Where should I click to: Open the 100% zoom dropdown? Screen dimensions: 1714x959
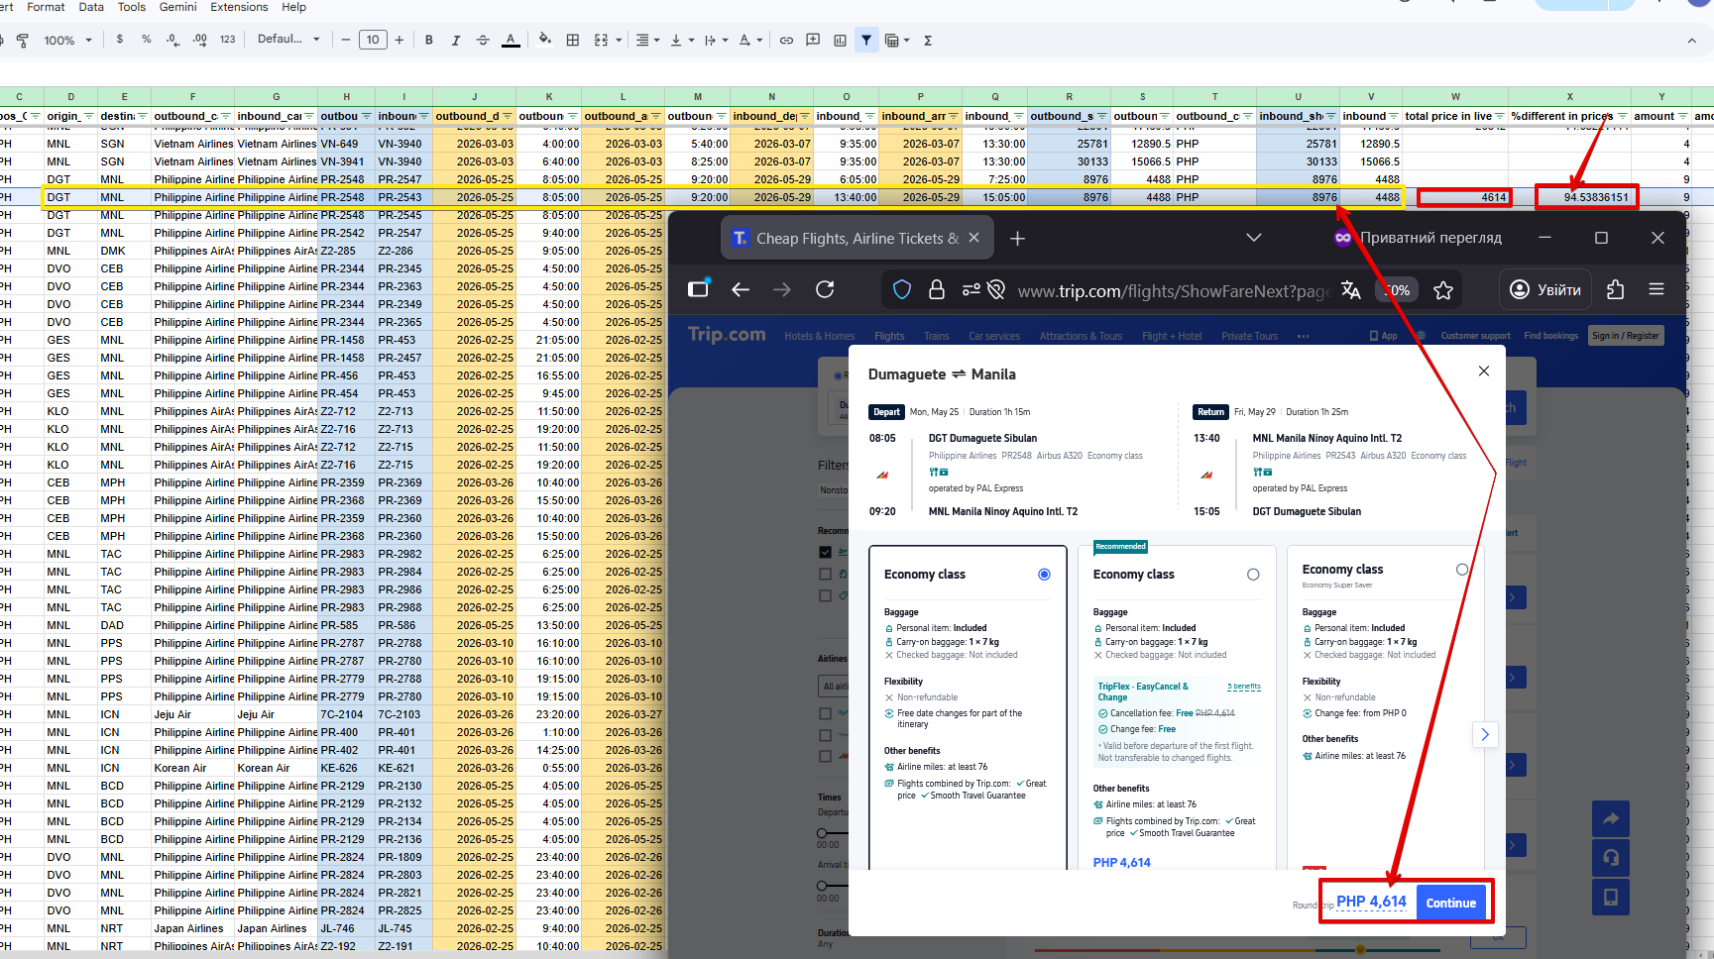[67, 41]
